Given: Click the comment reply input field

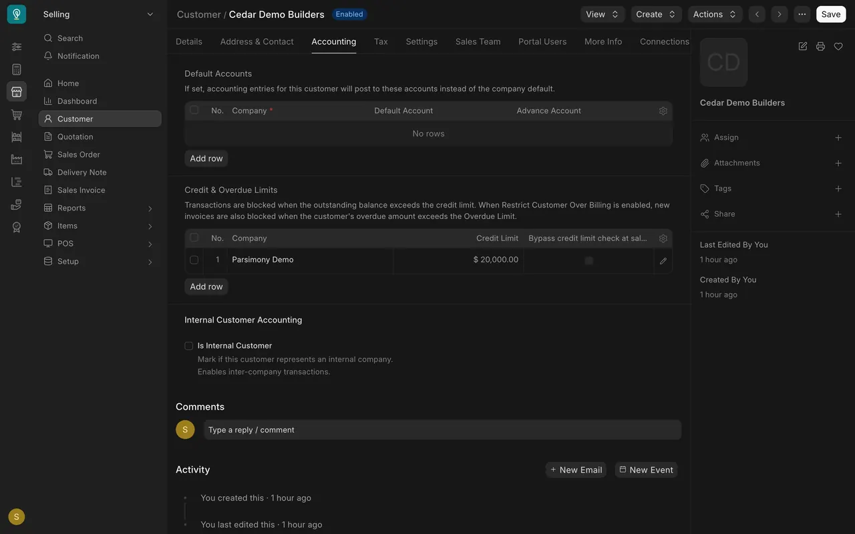Looking at the screenshot, I should 442,430.
